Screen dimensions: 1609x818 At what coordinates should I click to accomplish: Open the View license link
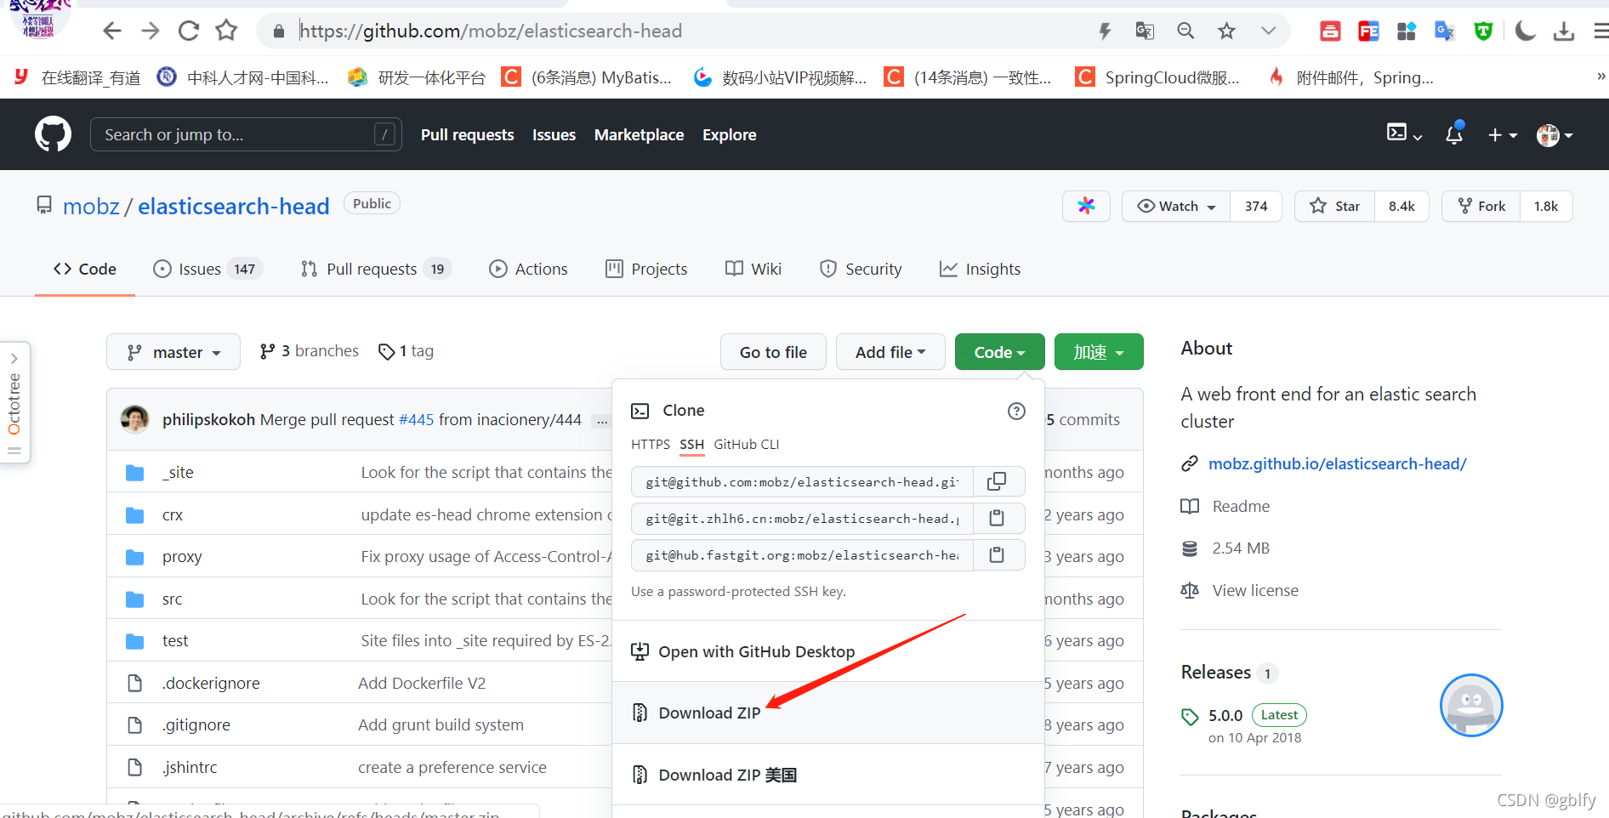pyautogui.click(x=1255, y=590)
